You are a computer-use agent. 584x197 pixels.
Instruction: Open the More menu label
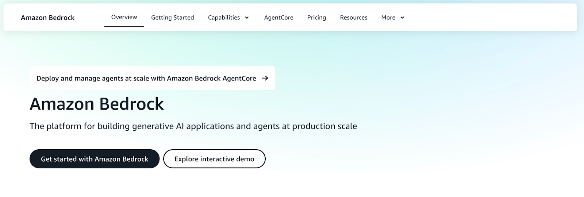[388, 17]
